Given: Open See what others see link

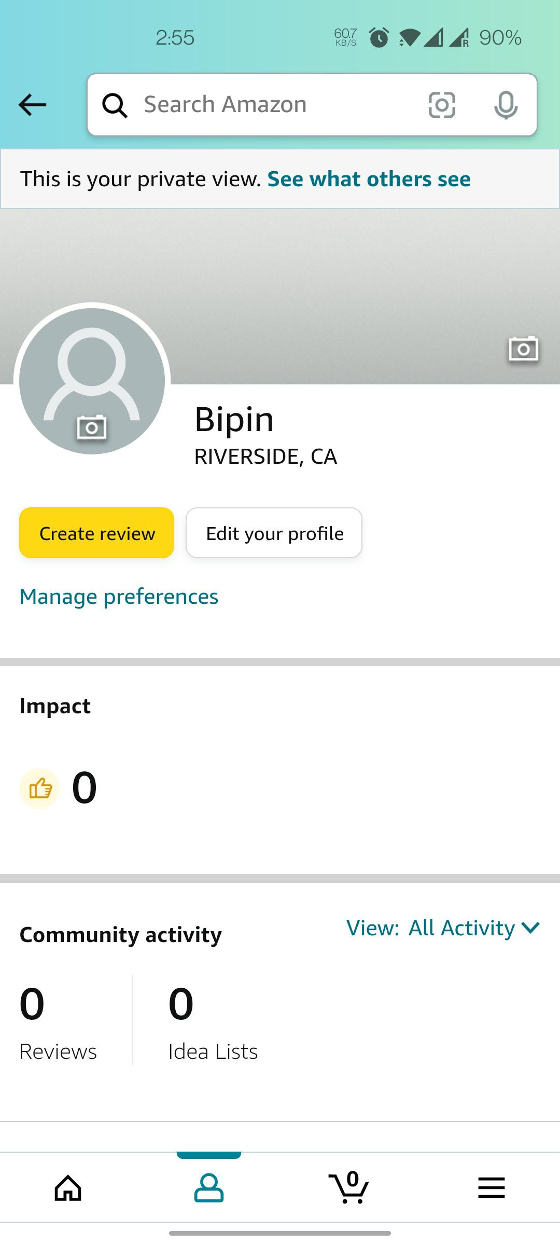Looking at the screenshot, I should click(369, 179).
